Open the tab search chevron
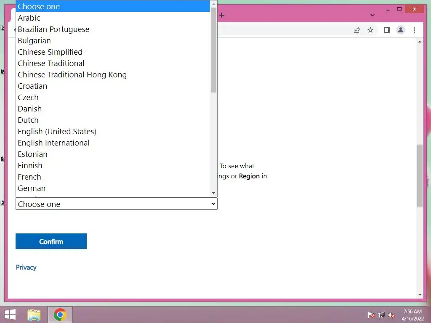 pyautogui.click(x=372, y=15)
